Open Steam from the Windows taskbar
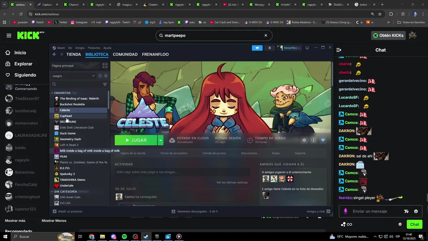Screen dimensions: 428x241 [146, 237]
